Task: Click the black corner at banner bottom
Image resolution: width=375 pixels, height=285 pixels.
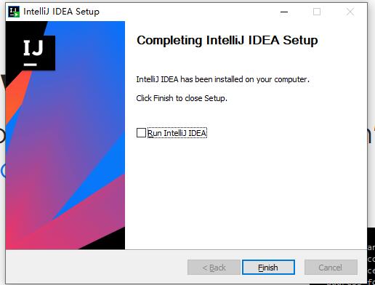Action: click(x=107, y=240)
